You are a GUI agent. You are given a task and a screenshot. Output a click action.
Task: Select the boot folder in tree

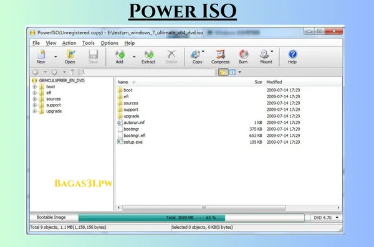[50, 86]
